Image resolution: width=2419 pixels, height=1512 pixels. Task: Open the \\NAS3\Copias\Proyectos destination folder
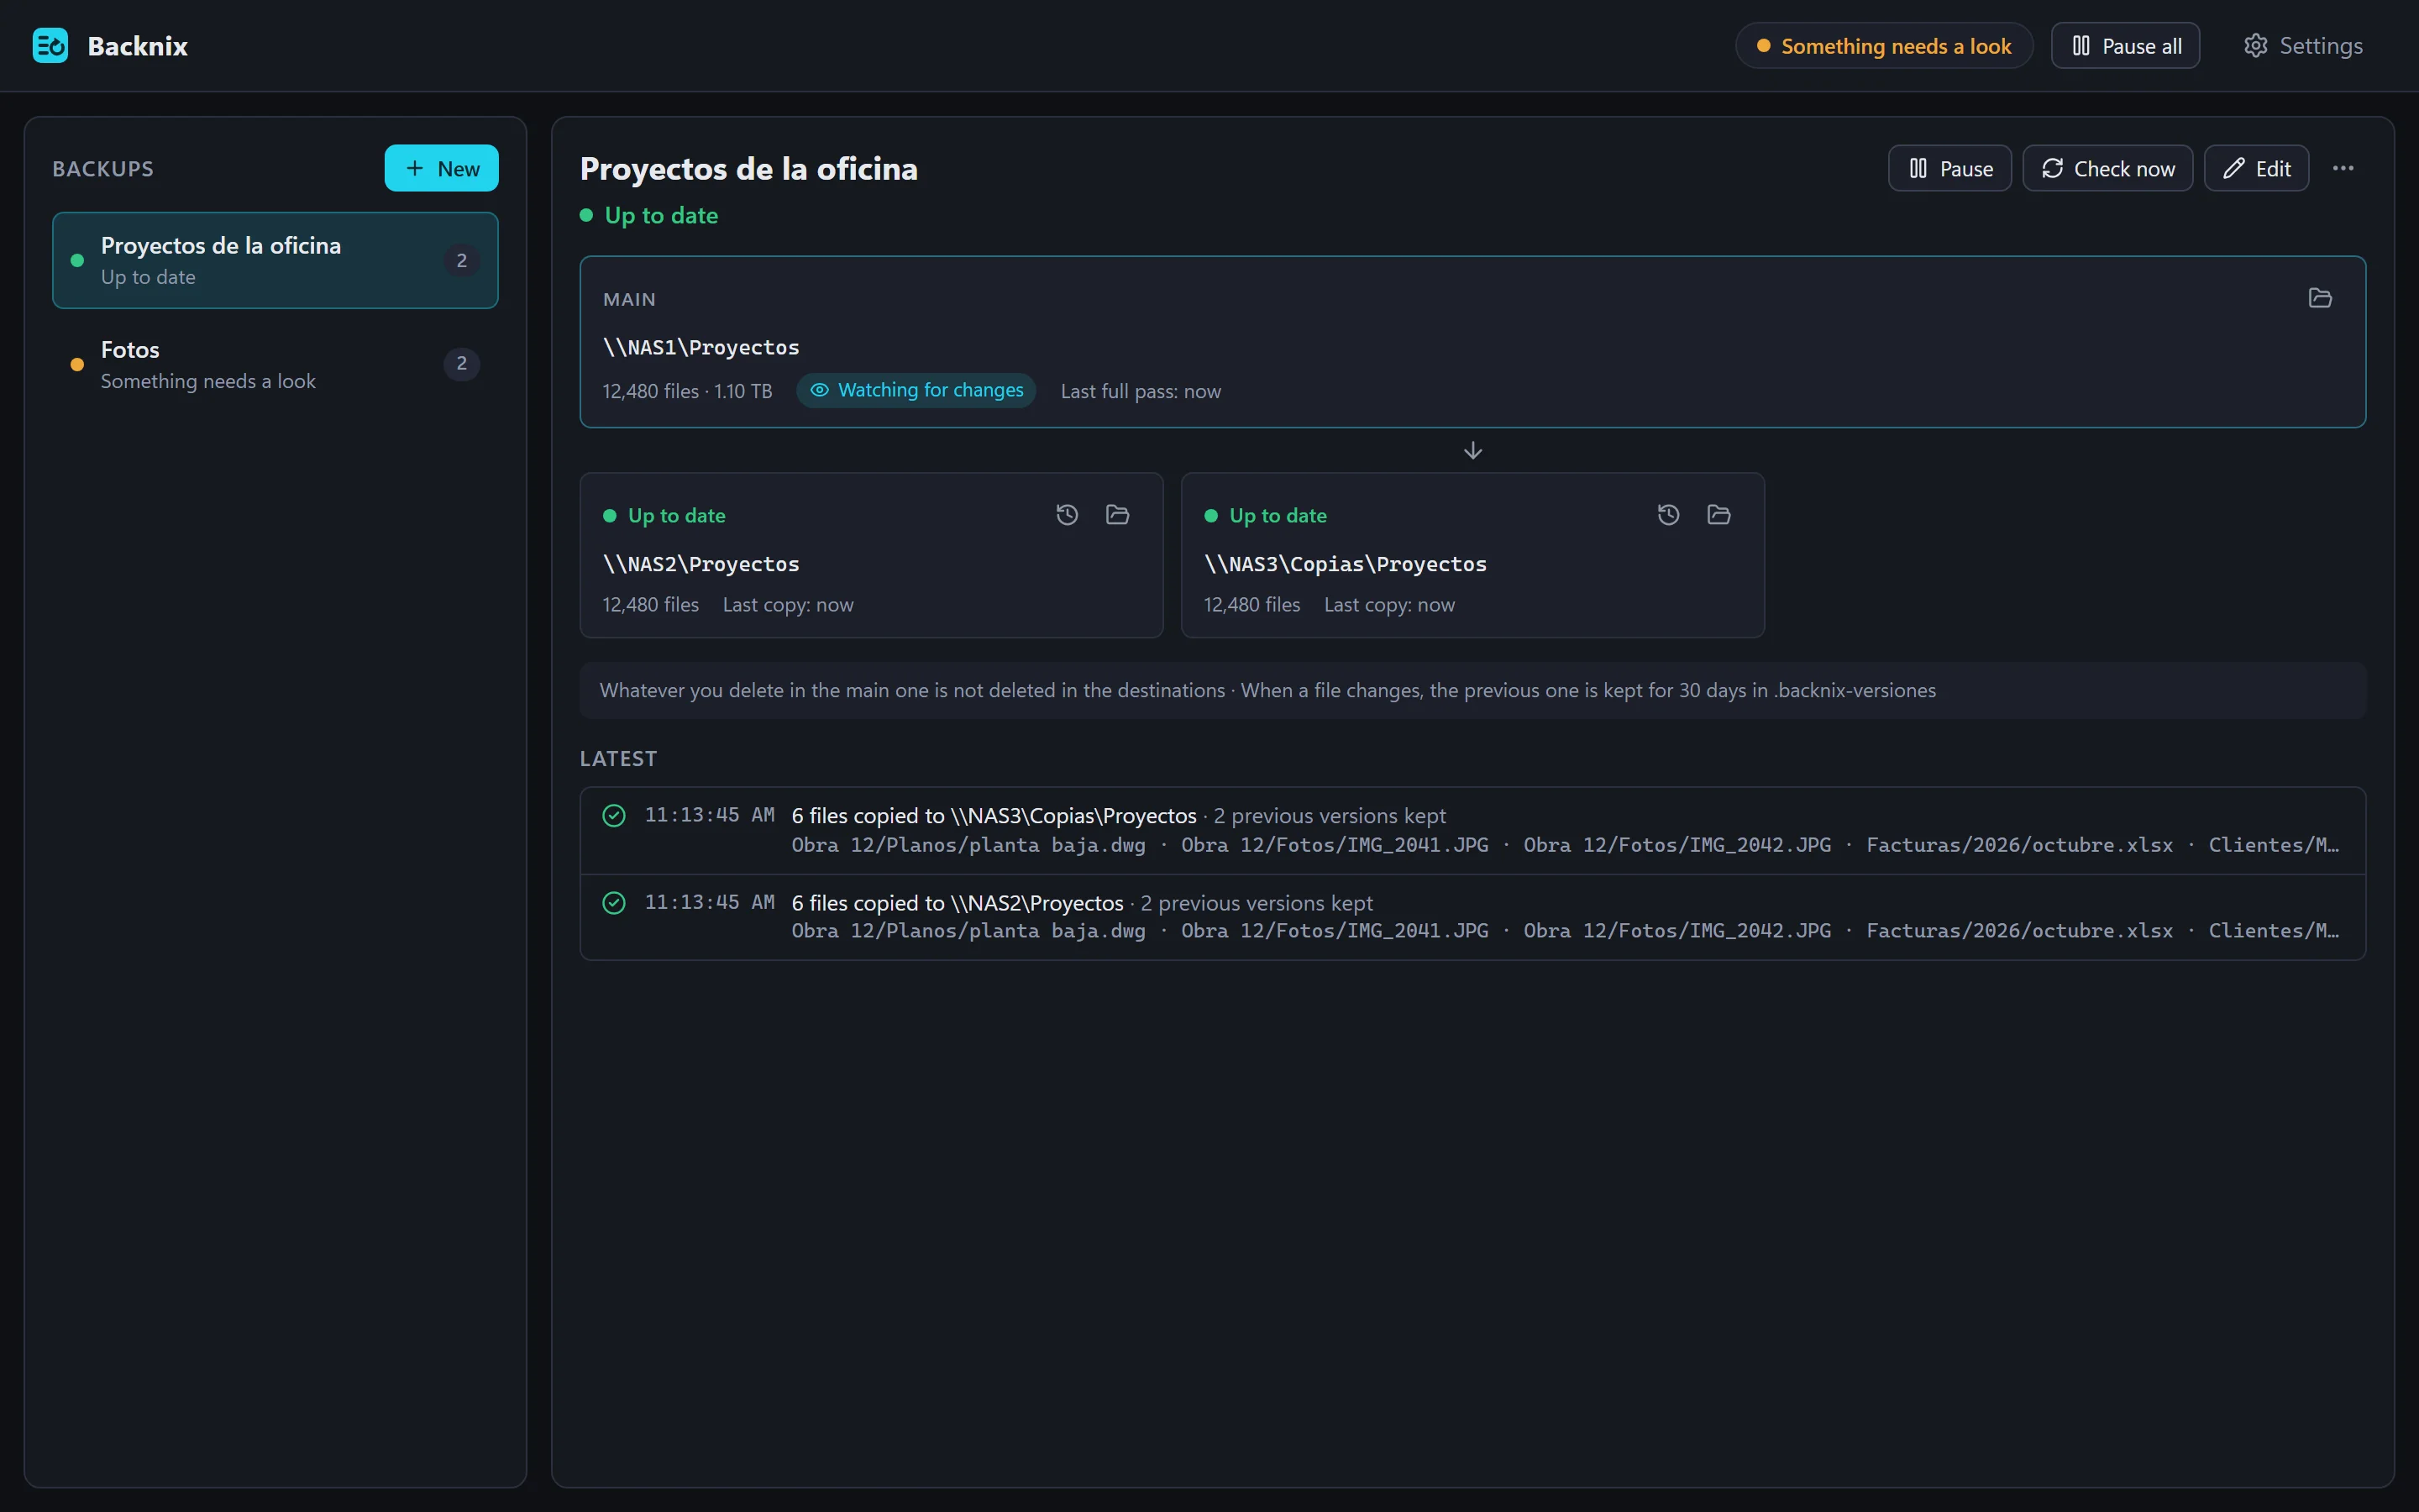[x=1719, y=515]
